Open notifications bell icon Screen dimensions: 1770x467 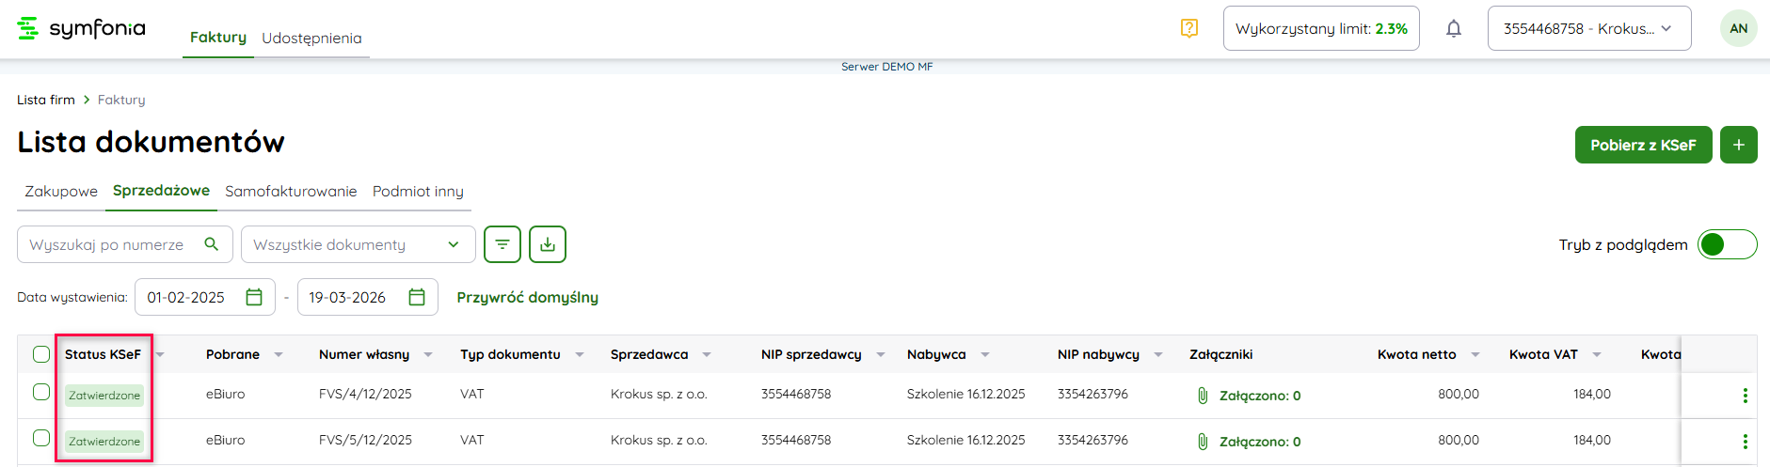(x=1454, y=28)
